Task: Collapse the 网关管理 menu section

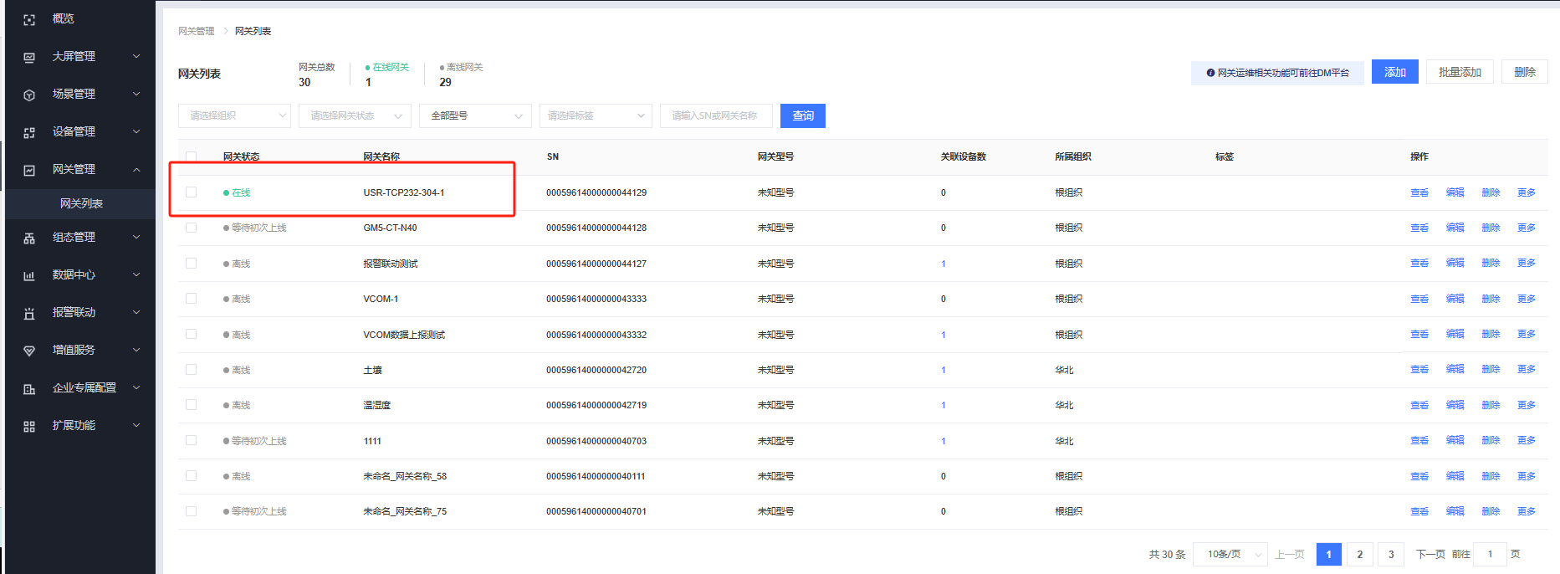Action: point(136,170)
